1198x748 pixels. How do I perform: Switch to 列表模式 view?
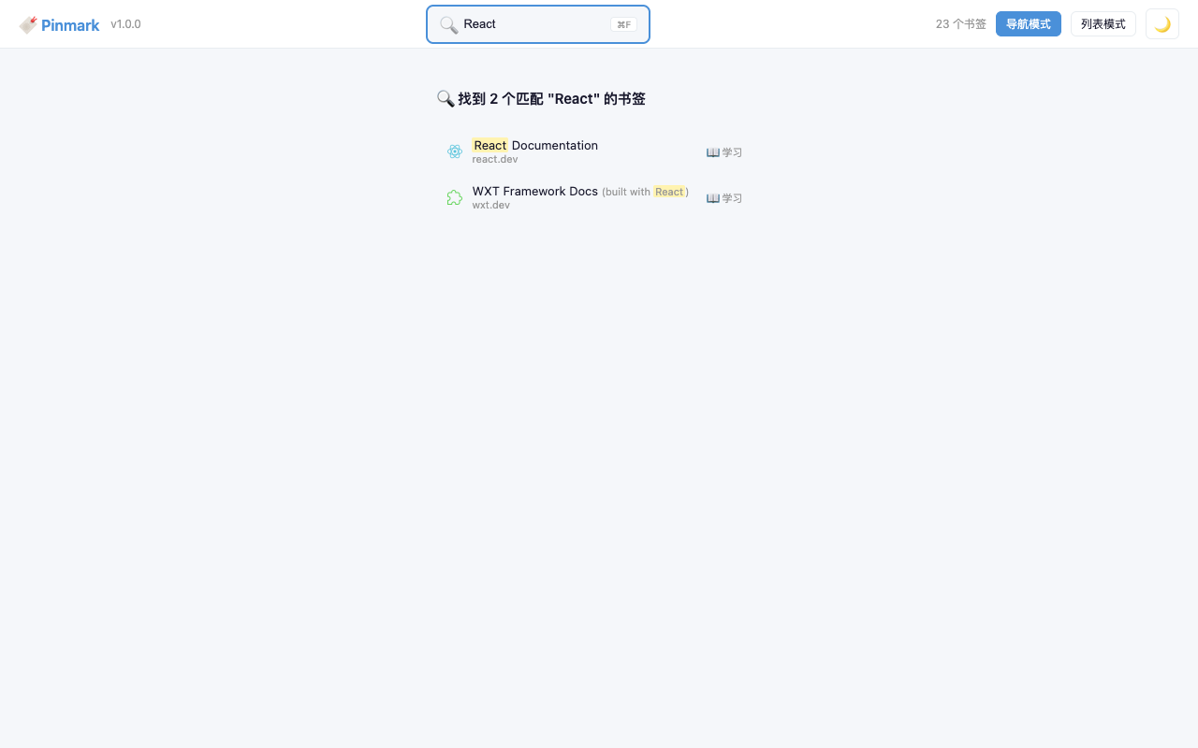click(1103, 24)
